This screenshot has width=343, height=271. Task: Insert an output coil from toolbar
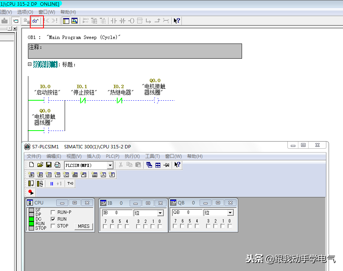point(131,21)
